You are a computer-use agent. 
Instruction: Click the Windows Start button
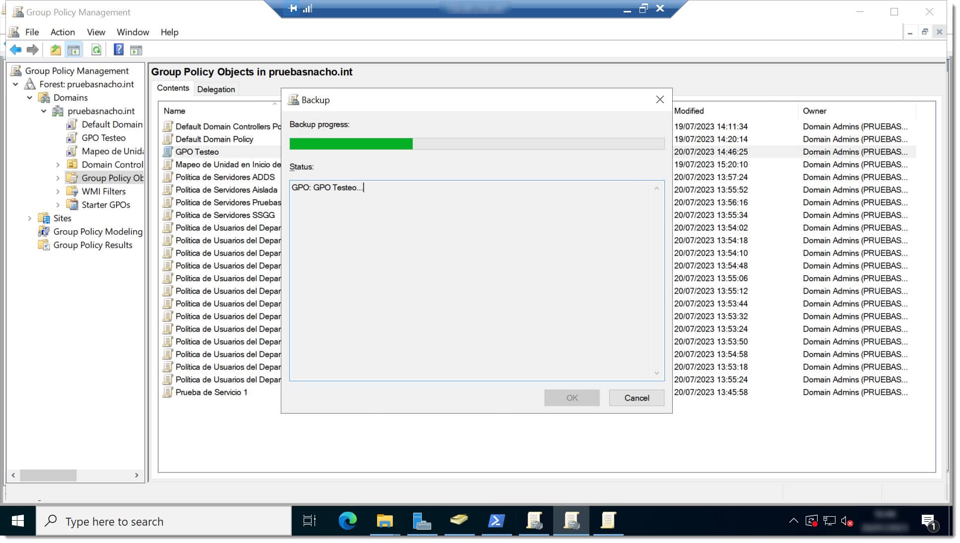(x=18, y=521)
